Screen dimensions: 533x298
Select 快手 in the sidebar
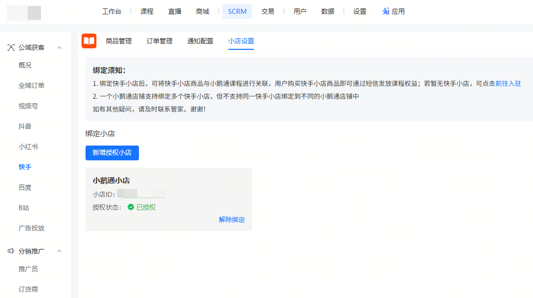[25, 167]
